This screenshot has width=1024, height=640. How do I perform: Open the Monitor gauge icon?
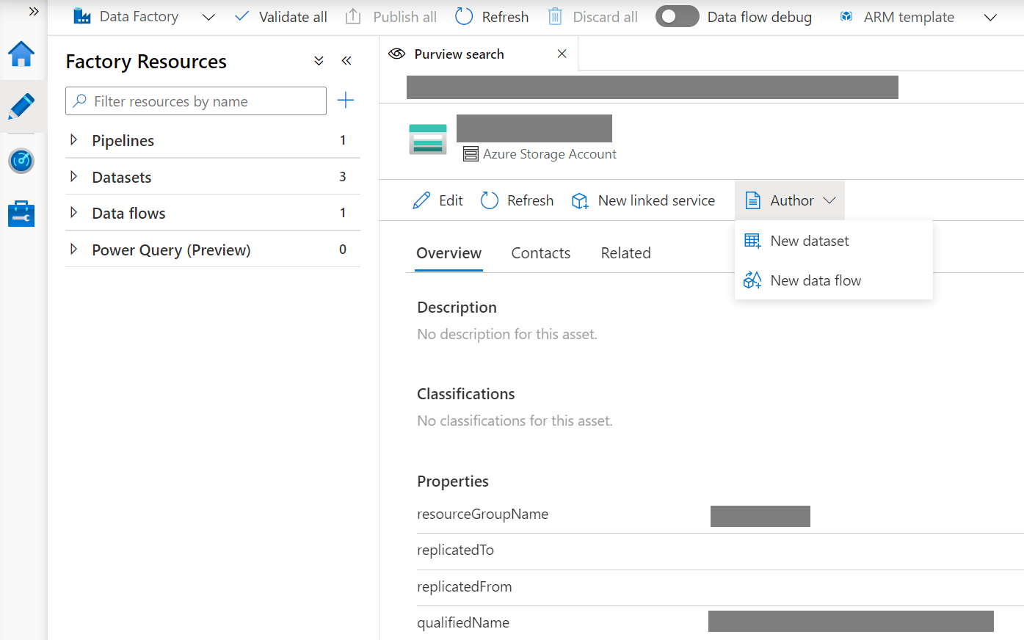click(21, 161)
